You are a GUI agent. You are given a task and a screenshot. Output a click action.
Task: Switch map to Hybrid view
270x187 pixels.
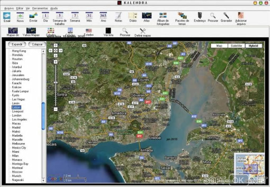(253, 46)
